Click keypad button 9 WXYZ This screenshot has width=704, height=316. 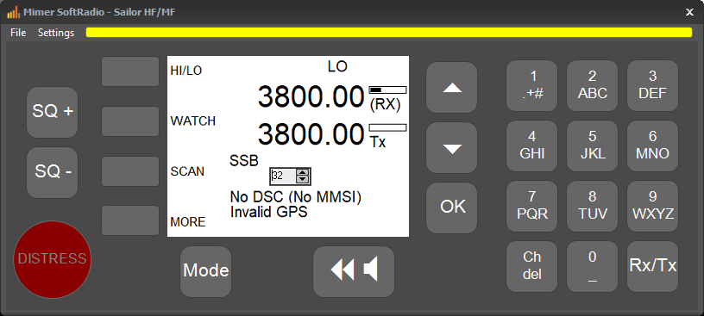coord(653,206)
